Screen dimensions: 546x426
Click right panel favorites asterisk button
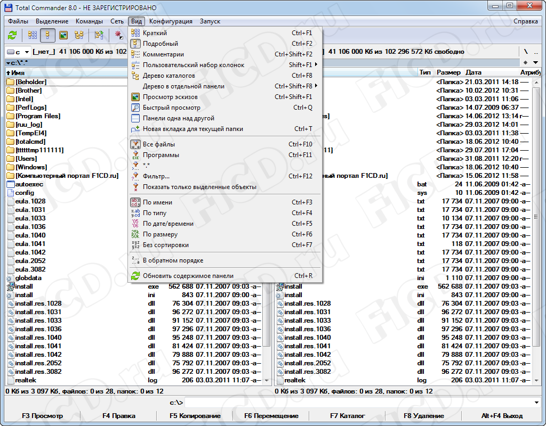coord(525,63)
